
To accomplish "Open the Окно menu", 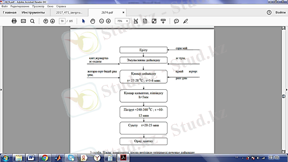I will pyautogui.click(x=50, y=6).
